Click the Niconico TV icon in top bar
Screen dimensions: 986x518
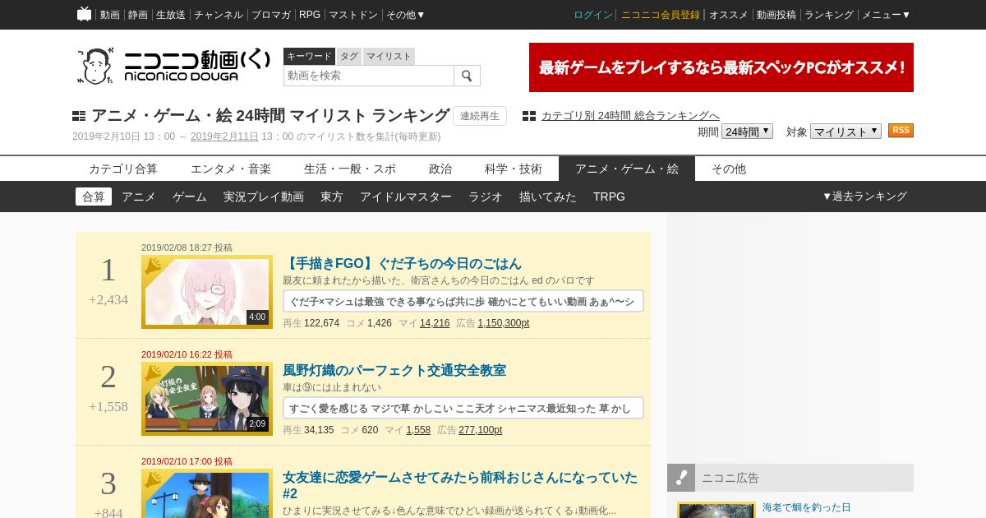[85, 14]
